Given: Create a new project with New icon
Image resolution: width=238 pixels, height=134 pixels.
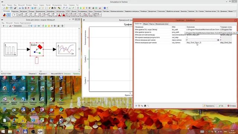Looking at the screenshot, I should [4, 8].
